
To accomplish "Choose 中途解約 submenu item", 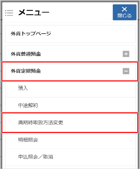I will pos(28,106).
